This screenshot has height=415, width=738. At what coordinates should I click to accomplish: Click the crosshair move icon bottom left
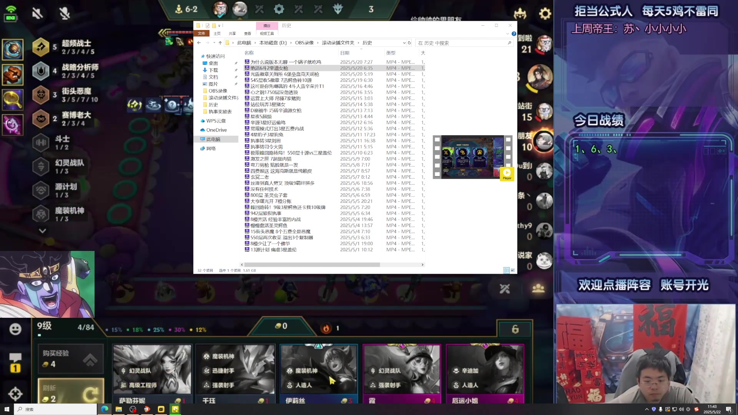pyautogui.click(x=15, y=393)
